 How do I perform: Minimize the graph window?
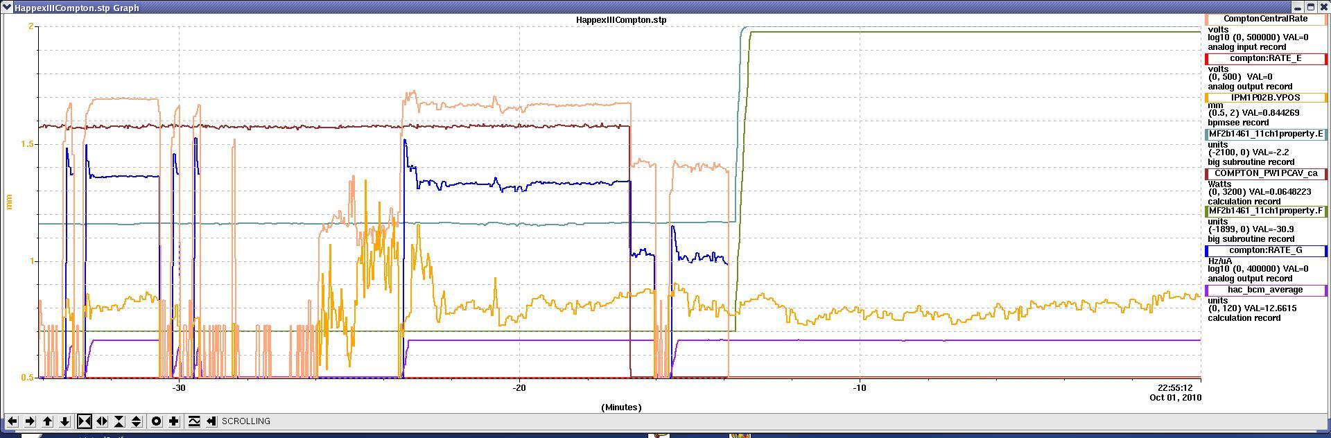click(1296, 7)
